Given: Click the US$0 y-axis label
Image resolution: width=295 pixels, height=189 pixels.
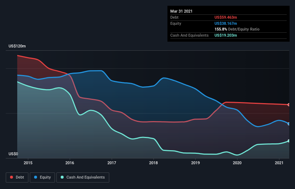Looking at the screenshot, I should pos(13,154).
